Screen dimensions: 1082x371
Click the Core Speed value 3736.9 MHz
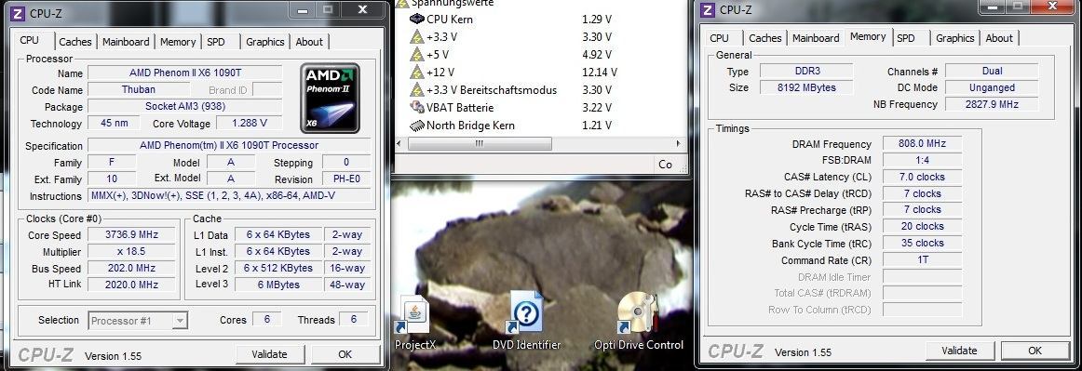pos(131,235)
